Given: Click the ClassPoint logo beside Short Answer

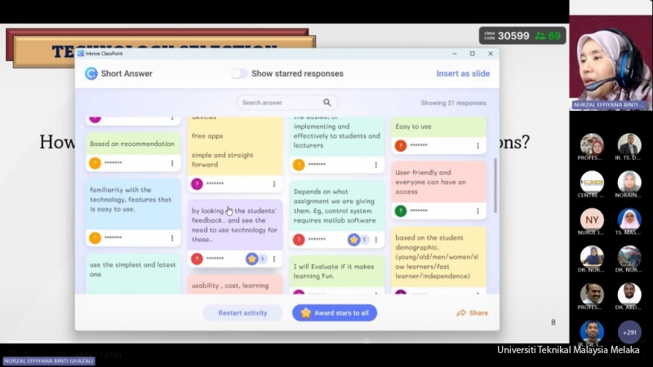Looking at the screenshot, I should tap(91, 73).
